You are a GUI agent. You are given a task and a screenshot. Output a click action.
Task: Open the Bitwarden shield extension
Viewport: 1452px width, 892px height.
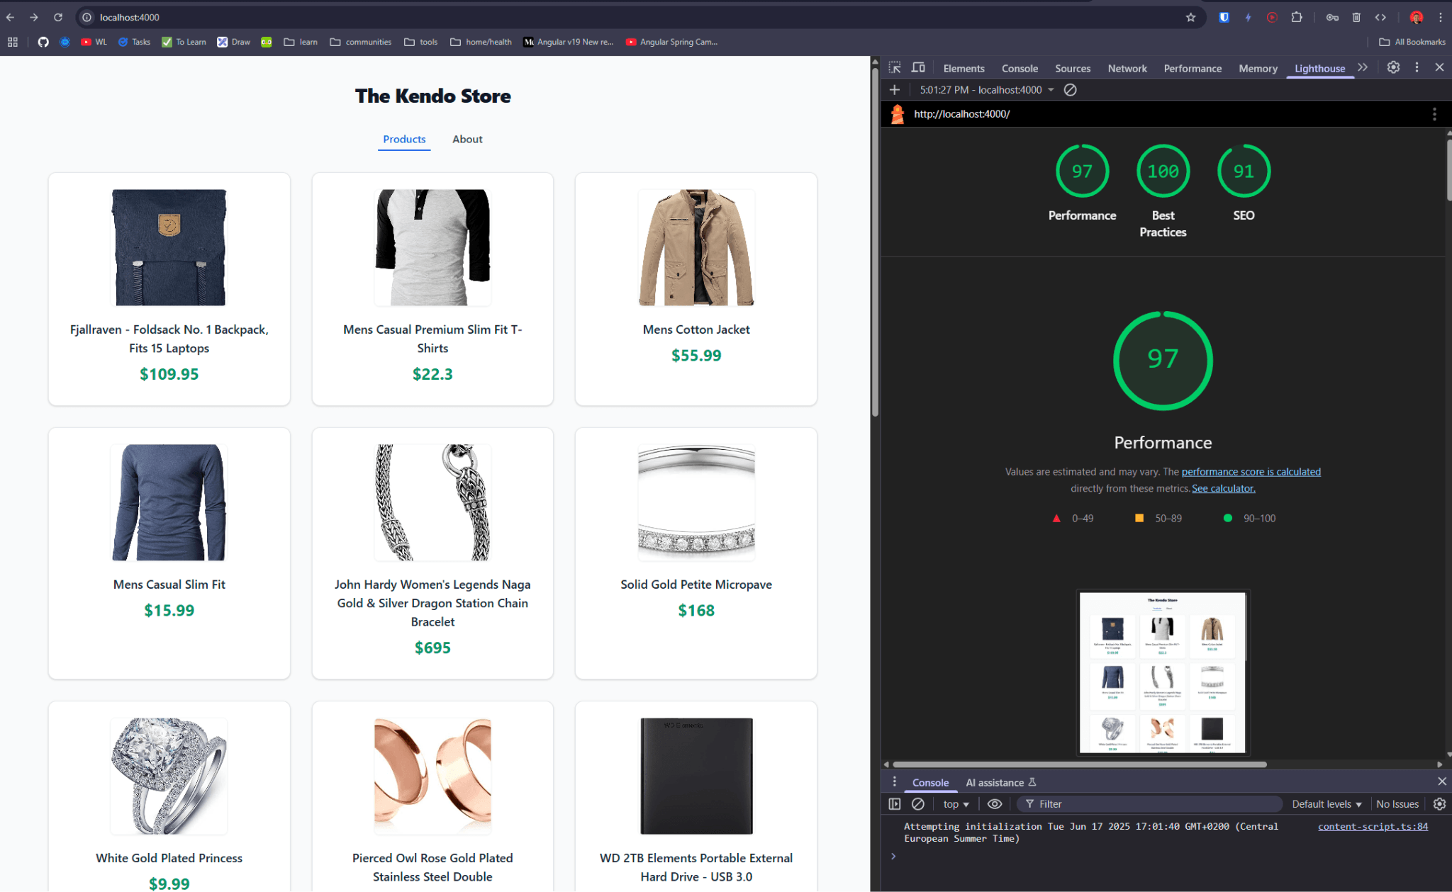[x=1224, y=17]
